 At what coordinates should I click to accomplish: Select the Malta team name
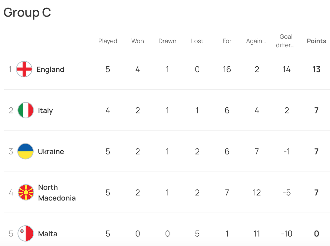(48, 234)
